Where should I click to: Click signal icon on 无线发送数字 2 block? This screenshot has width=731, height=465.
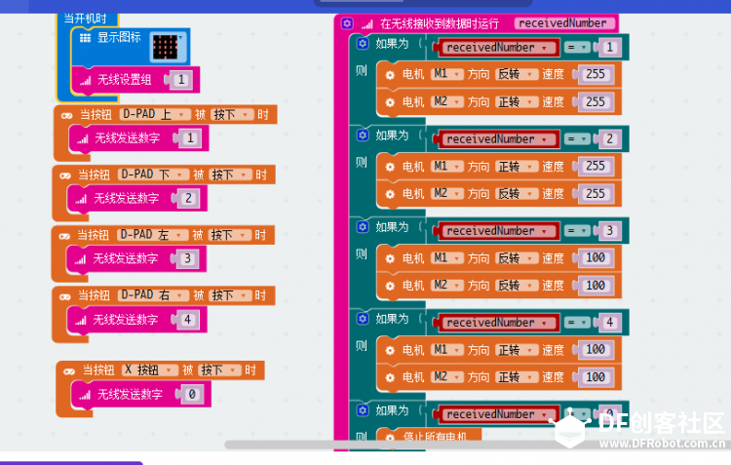click(x=81, y=200)
